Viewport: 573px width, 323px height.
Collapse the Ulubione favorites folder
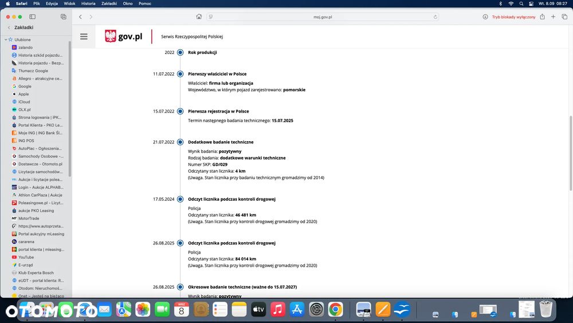6,40
